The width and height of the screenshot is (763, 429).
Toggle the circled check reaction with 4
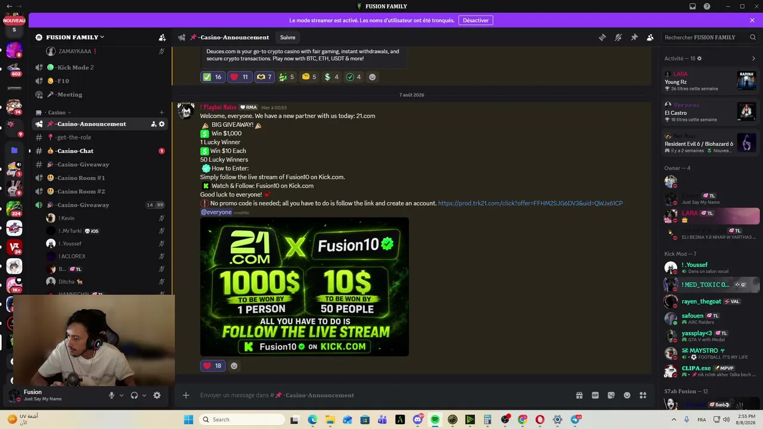(354, 77)
